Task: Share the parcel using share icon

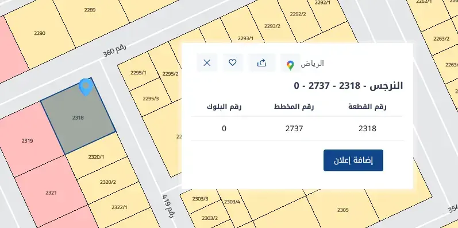Action: pos(261,62)
